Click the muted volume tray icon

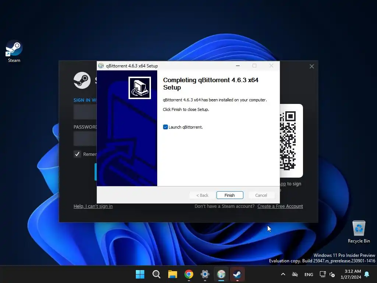332,274
